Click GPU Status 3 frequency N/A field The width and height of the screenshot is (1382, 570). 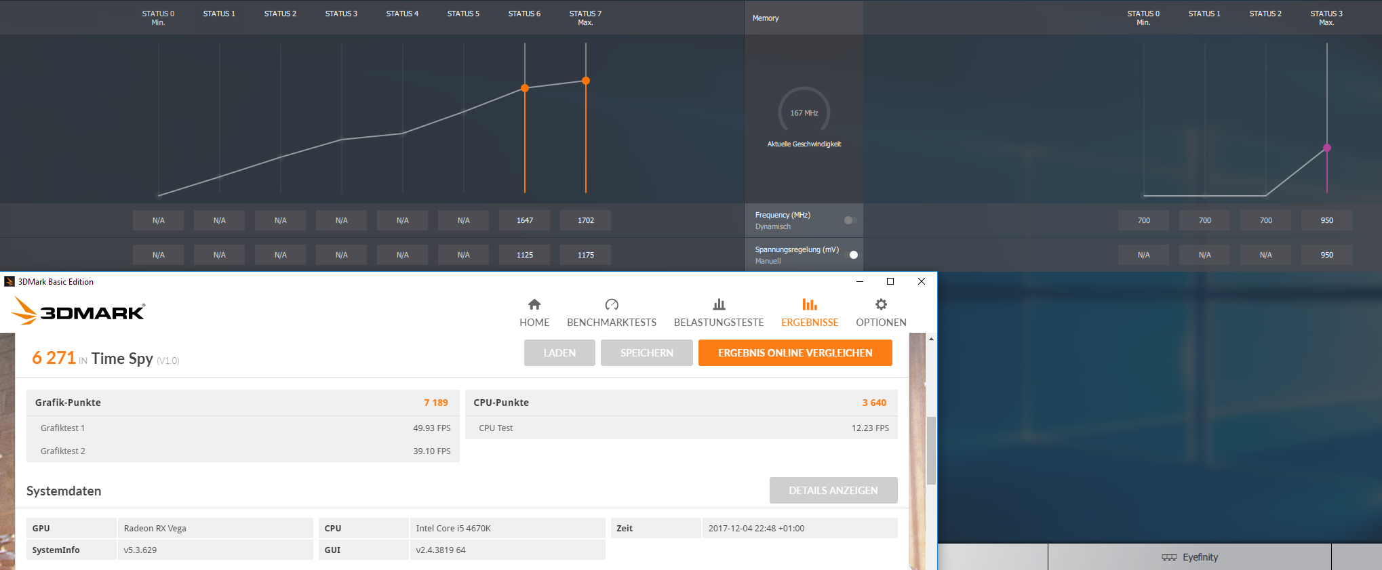(x=342, y=220)
